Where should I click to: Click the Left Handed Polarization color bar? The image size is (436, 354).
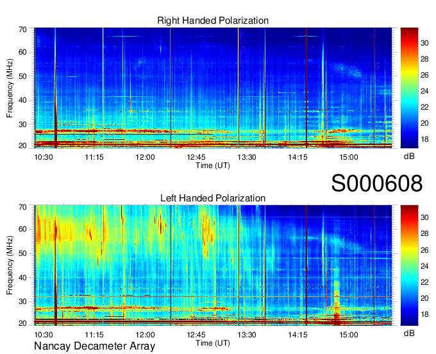point(409,265)
